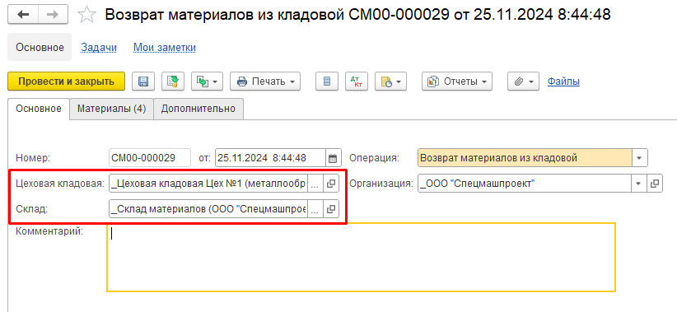Save the document with the floppy disk icon

tap(143, 81)
